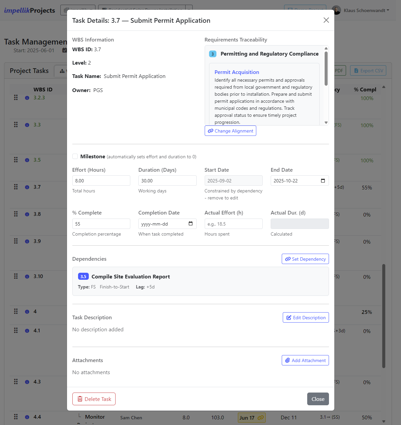Click the info icon for task 4.4
Viewport: 401px width, 425px height.
(27, 417)
